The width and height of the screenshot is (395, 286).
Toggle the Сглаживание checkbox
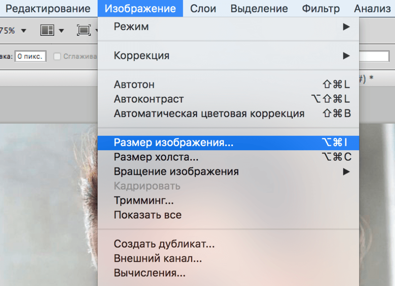tap(57, 56)
